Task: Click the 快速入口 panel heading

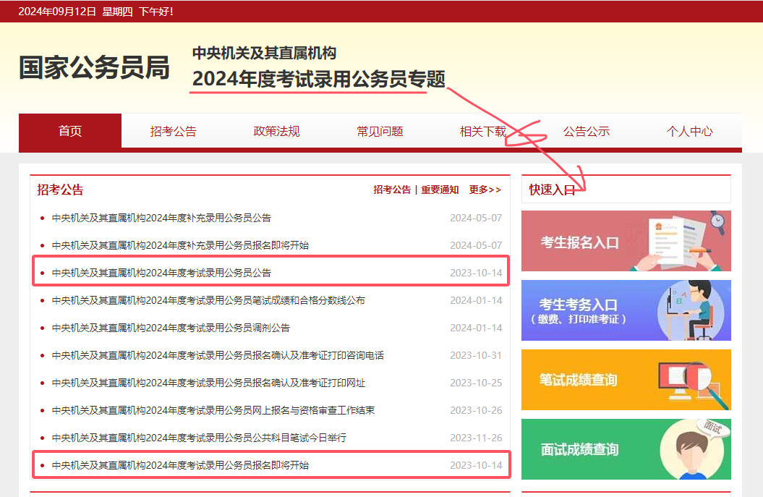Action: (553, 190)
